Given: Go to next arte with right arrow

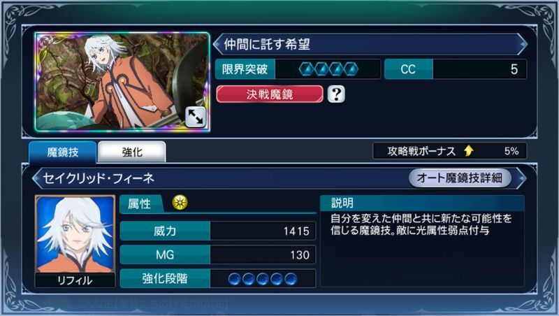Looking at the screenshot, I should coord(521,178).
